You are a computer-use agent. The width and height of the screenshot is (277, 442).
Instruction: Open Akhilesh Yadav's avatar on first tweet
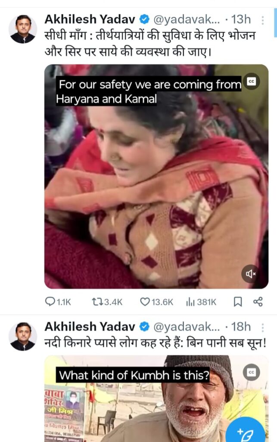point(22,29)
